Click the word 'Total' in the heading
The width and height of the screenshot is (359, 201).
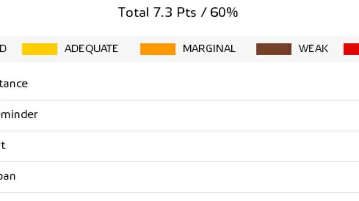pos(133,13)
